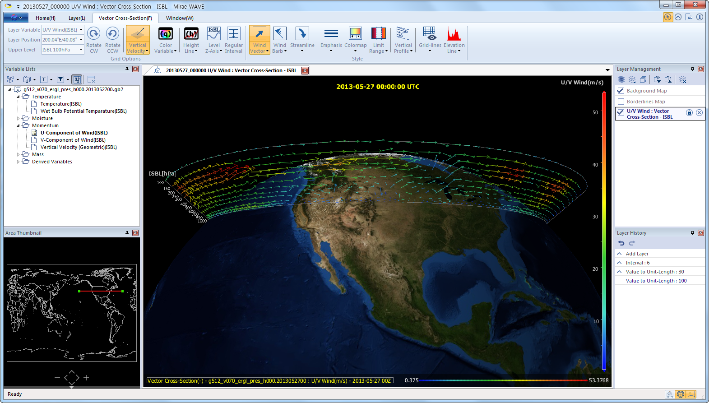Select Value to Unit-Length : 100 history entry
The image size is (709, 403).
tap(660, 281)
